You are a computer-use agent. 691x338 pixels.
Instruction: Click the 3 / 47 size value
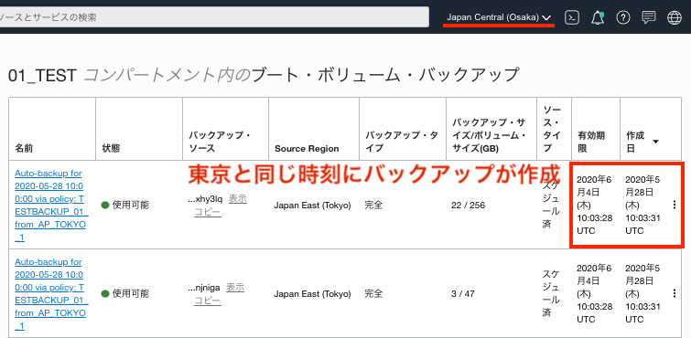click(x=463, y=293)
